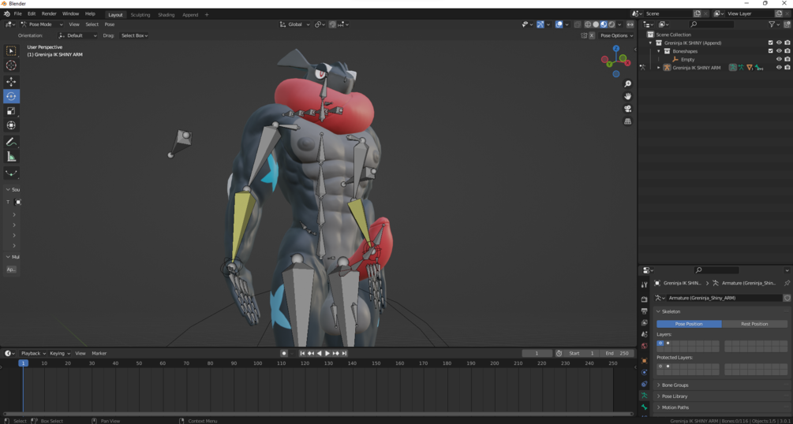Activate the Cursor tool
The height and width of the screenshot is (424, 793).
[x=11, y=65]
